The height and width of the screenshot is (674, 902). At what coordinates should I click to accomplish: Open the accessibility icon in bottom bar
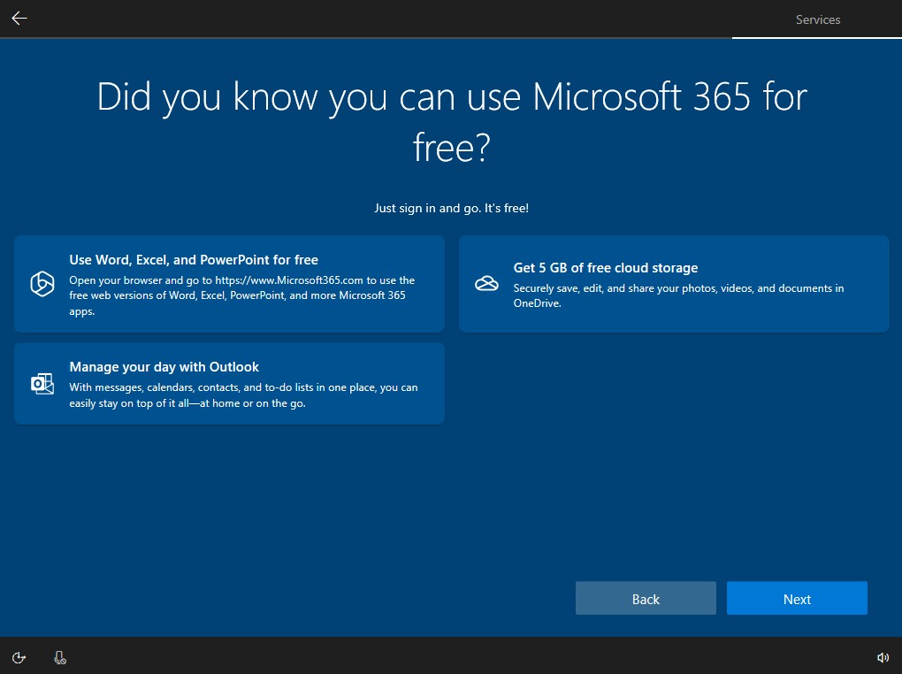[x=19, y=657]
